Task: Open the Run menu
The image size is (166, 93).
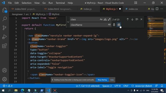Action: (x=51, y=3)
